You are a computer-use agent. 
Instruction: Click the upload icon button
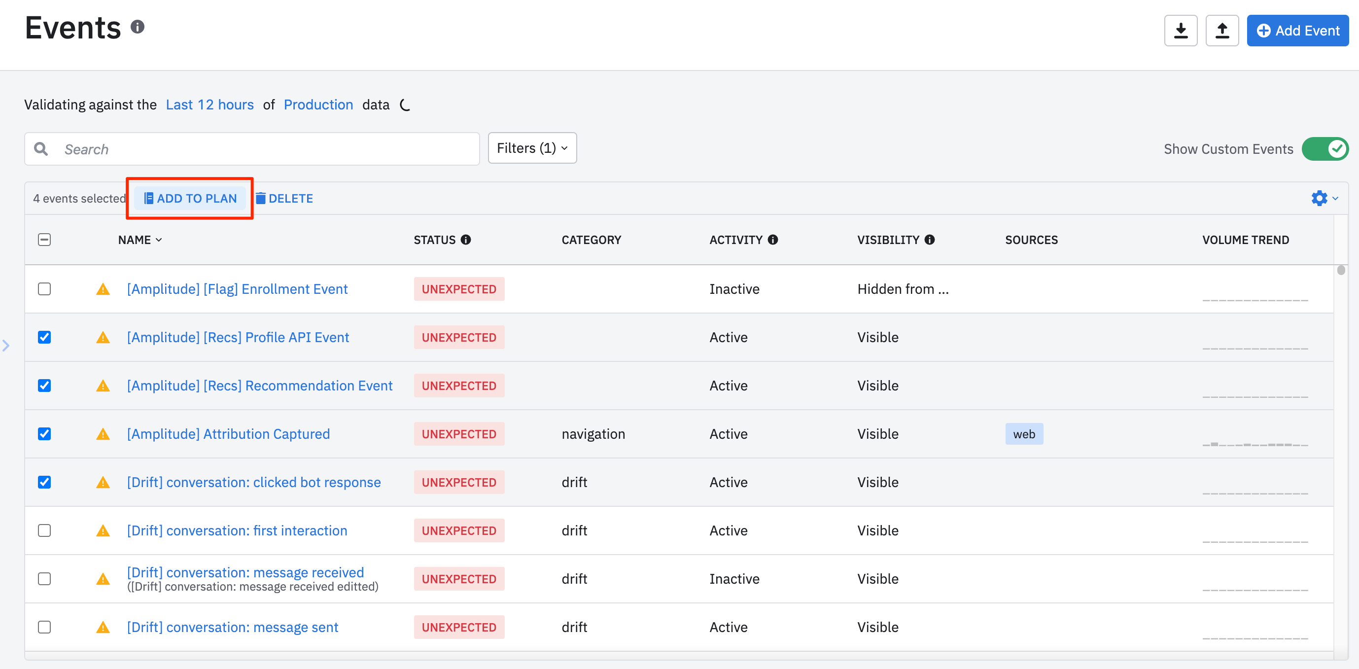point(1221,31)
